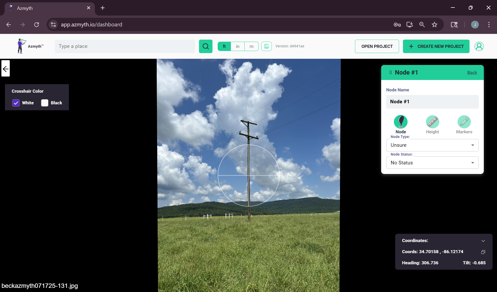Select the Height ruler icon
This screenshot has height=292, width=497.
pos(432,122)
